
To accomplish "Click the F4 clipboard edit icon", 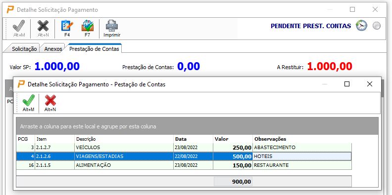I will point(67,29).
